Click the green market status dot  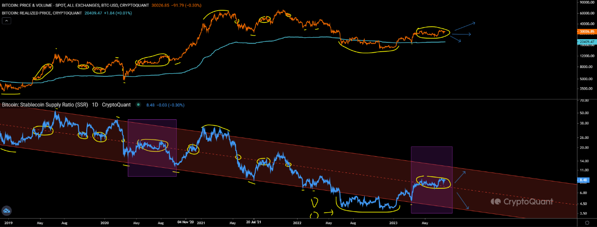point(139,105)
